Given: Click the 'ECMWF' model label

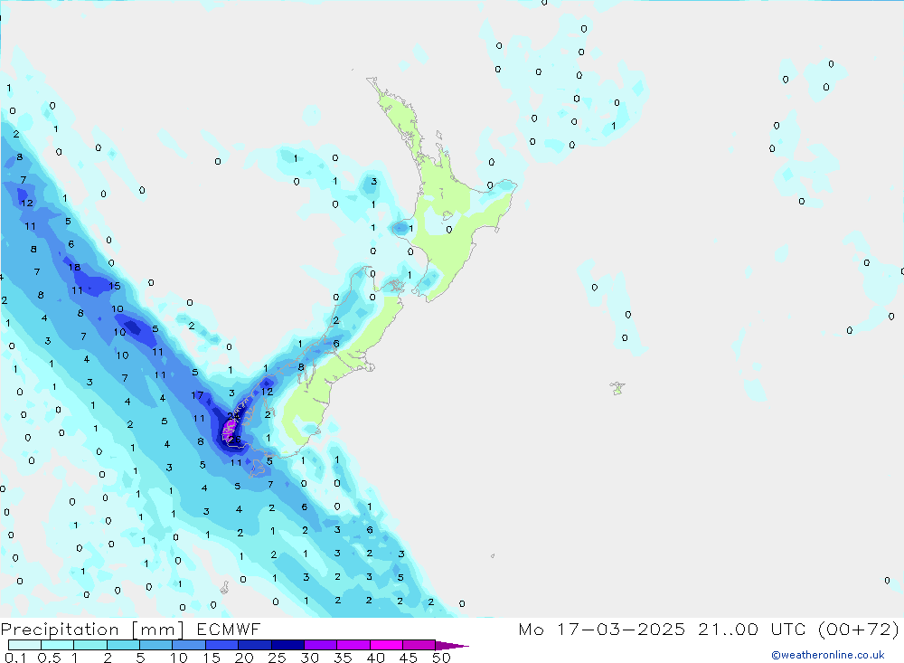Looking at the screenshot, I should point(229,630).
